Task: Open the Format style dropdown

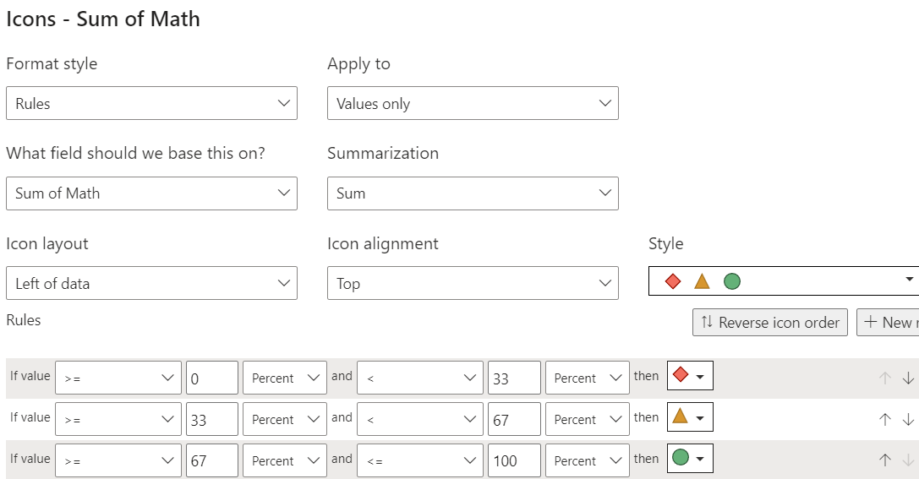Action: pyautogui.click(x=151, y=103)
